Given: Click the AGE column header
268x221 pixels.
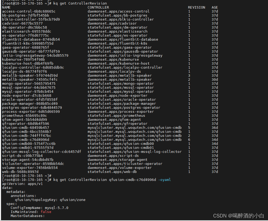Looking at the screenshot, I should 215,7.
